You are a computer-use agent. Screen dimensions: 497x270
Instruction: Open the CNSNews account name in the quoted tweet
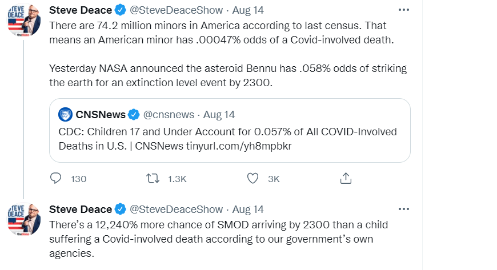click(101, 114)
